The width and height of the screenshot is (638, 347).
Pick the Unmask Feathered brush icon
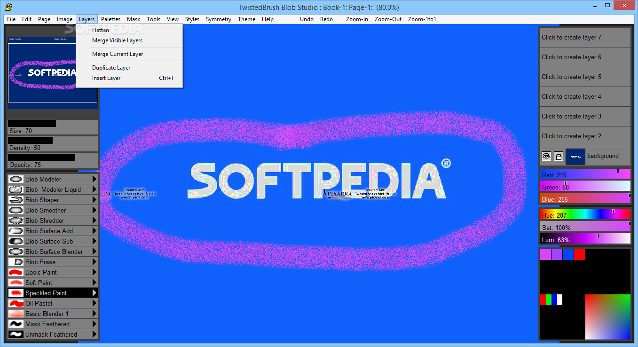pyautogui.click(x=16, y=334)
